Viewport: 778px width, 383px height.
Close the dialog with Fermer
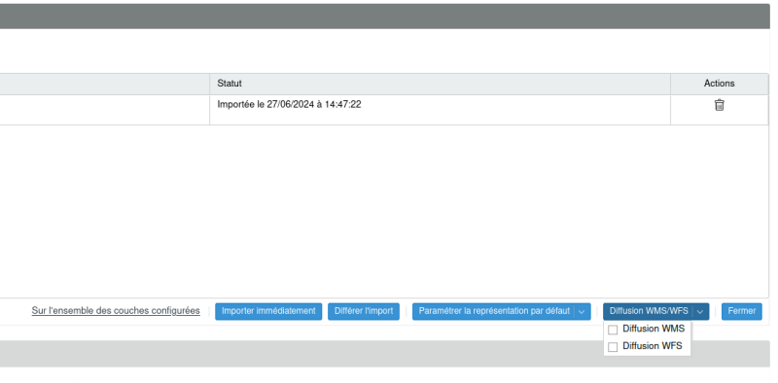pos(742,312)
